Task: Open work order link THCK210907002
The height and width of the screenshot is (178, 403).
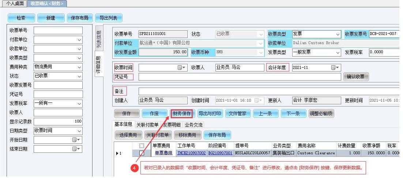Action: (191, 153)
